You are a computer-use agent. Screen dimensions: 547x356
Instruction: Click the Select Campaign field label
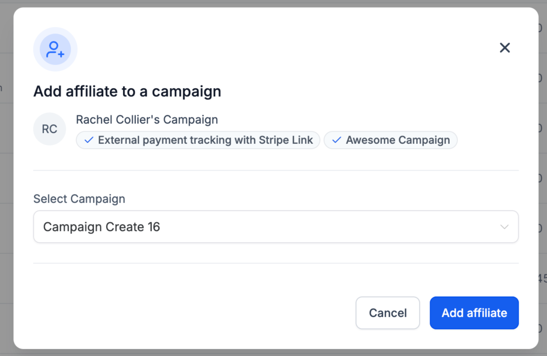[x=79, y=199]
